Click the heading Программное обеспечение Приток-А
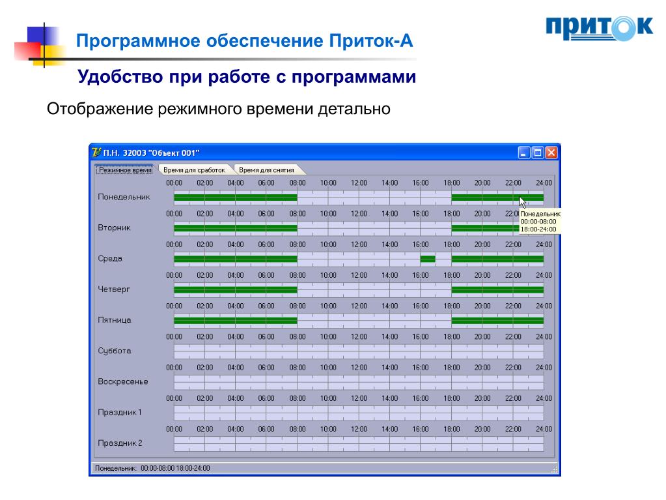This screenshot has height=500, width=666. pyautogui.click(x=244, y=41)
